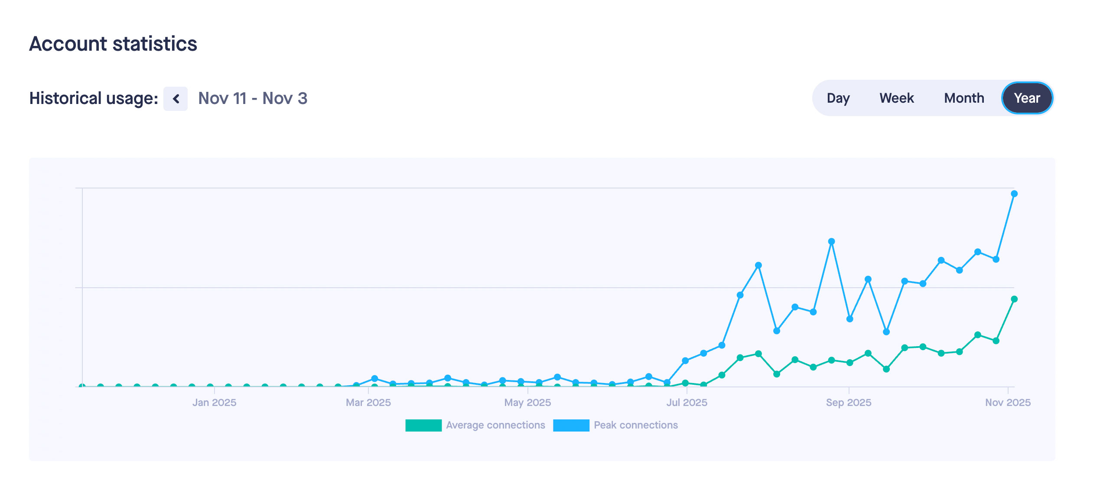The image size is (1100, 487).
Task: Toggle Peak connections legend swatch
Action: tap(571, 425)
